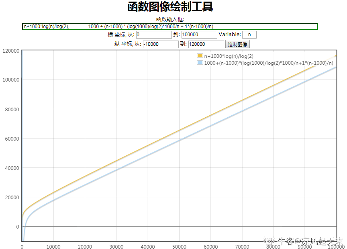Focus the vertical axis start field showing -10000
The image size is (347, 249).
160,44
